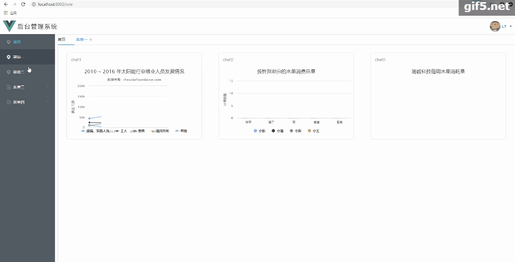Switch to the 首页 page tab
Viewport: 515px width, 262px height.
point(61,39)
